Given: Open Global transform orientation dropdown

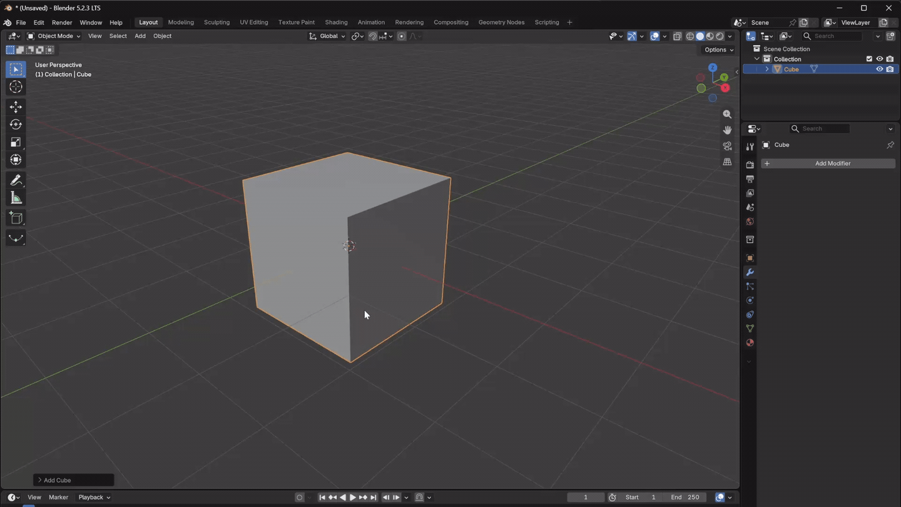Looking at the screenshot, I should pos(327,36).
